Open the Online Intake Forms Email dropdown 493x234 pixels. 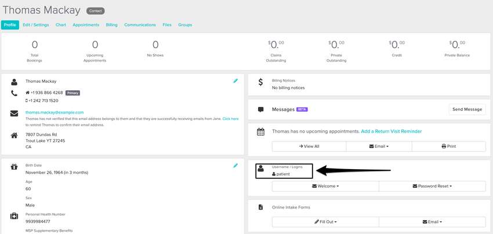point(432,222)
